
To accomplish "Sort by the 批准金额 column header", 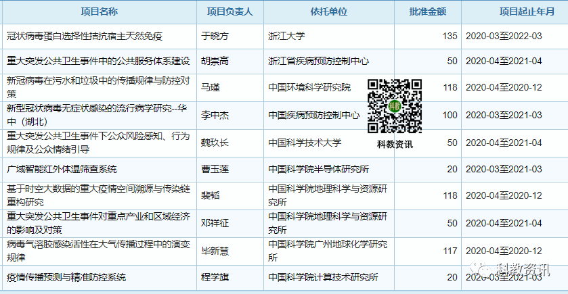I will click(x=427, y=12).
